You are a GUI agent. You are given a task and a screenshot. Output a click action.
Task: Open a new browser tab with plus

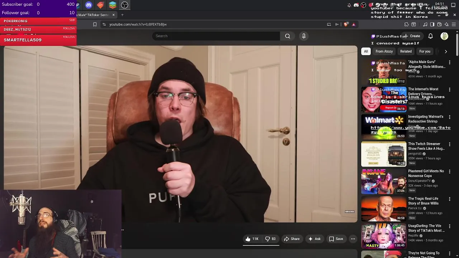(122, 15)
